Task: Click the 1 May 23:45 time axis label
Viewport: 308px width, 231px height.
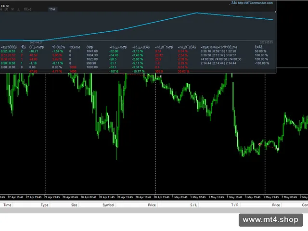Action: (271, 197)
